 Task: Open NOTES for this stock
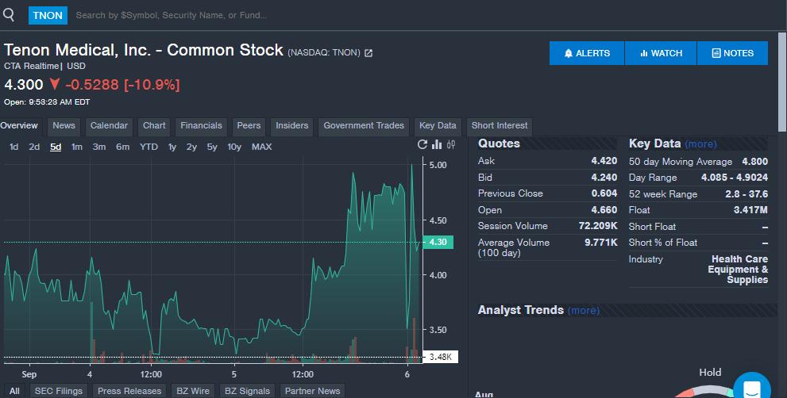tap(732, 53)
